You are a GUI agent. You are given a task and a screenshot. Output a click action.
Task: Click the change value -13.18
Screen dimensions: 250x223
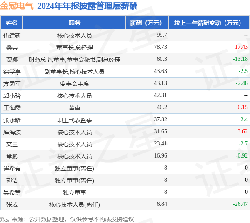click(240, 59)
